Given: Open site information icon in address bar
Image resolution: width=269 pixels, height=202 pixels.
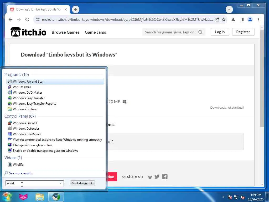Looking at the screenshot, I should 38,19.
